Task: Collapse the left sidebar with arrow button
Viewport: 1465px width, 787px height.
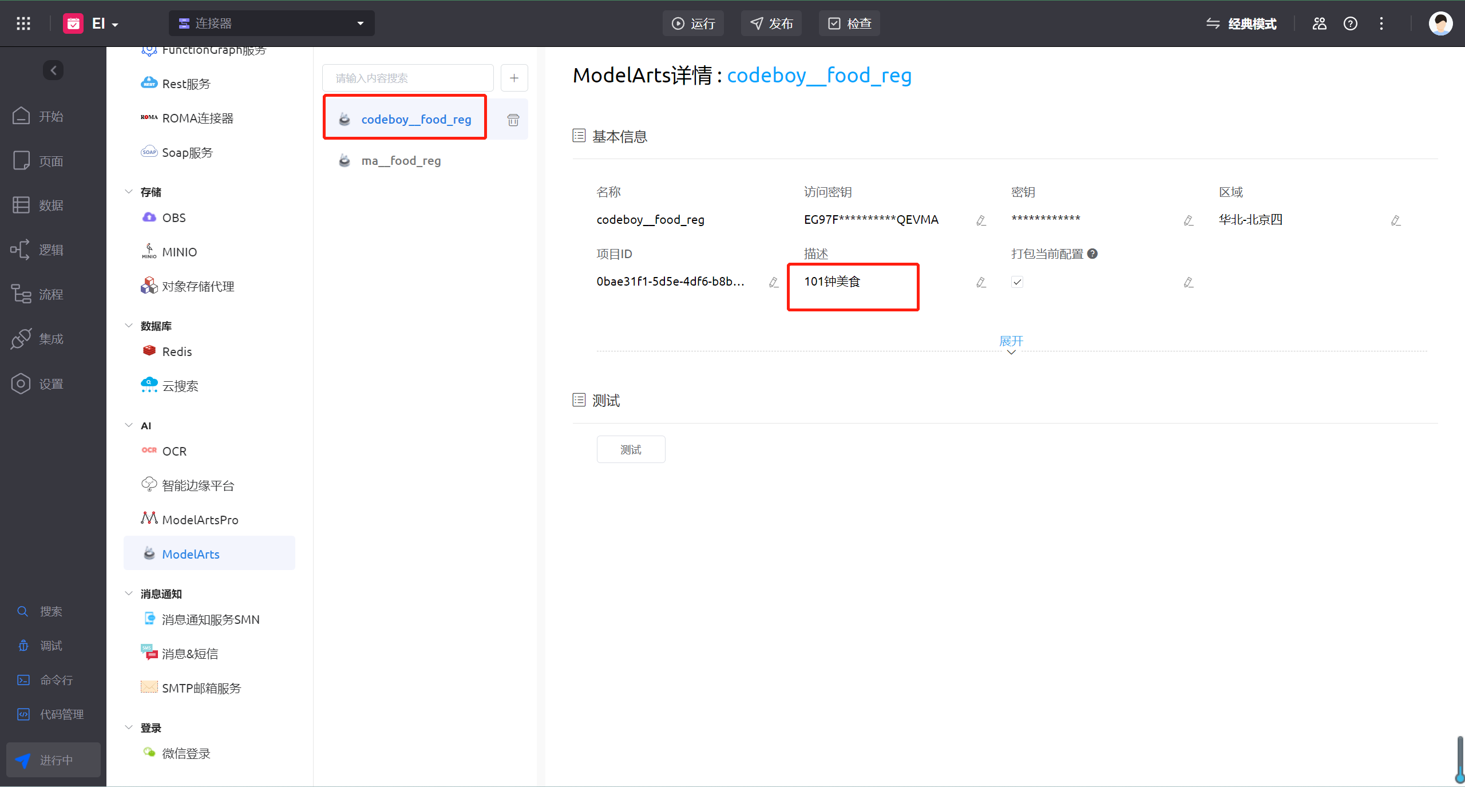Action: [53, 70]
